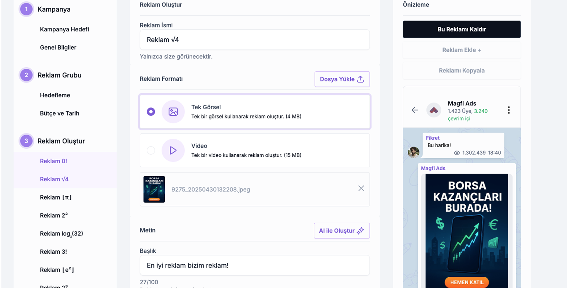567x288 pixels.
Task: Click the back arrow in the preview
Action: pyautogui.click(x=415, y=110)
